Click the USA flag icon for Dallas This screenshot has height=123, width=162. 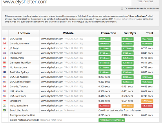pyautogui.click(x=4, y=39)
